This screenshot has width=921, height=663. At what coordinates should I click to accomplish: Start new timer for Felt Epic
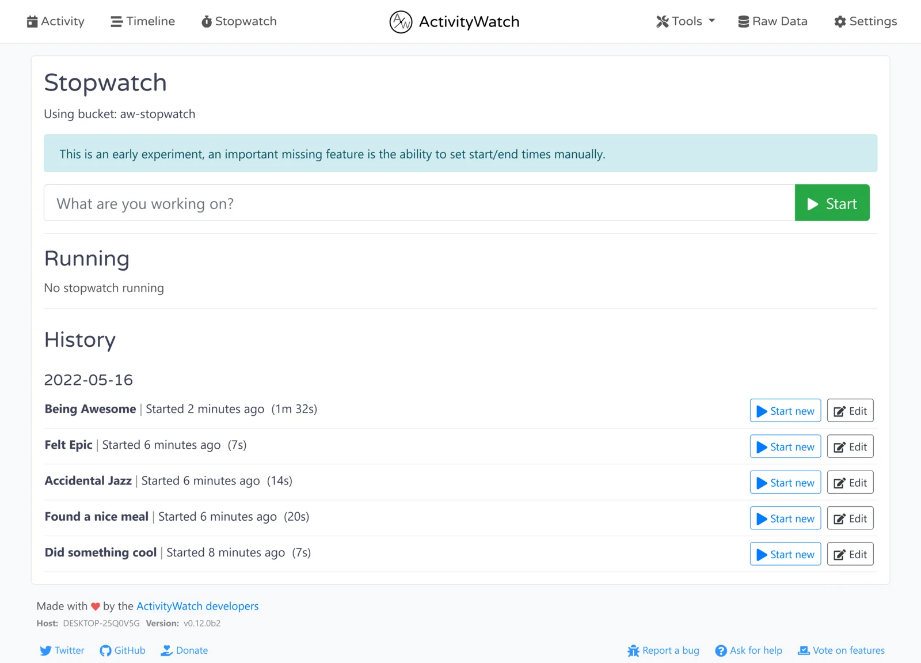[785, 446]
